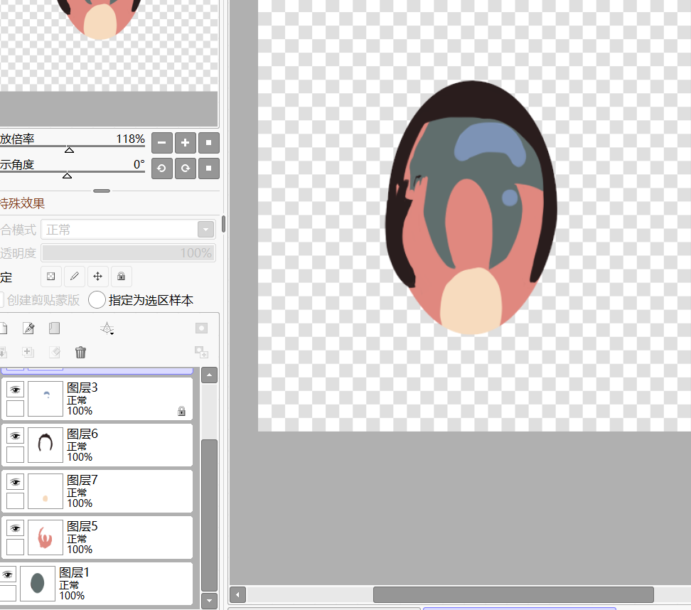Hide 图层6 with its eye icon

(15, 435)
